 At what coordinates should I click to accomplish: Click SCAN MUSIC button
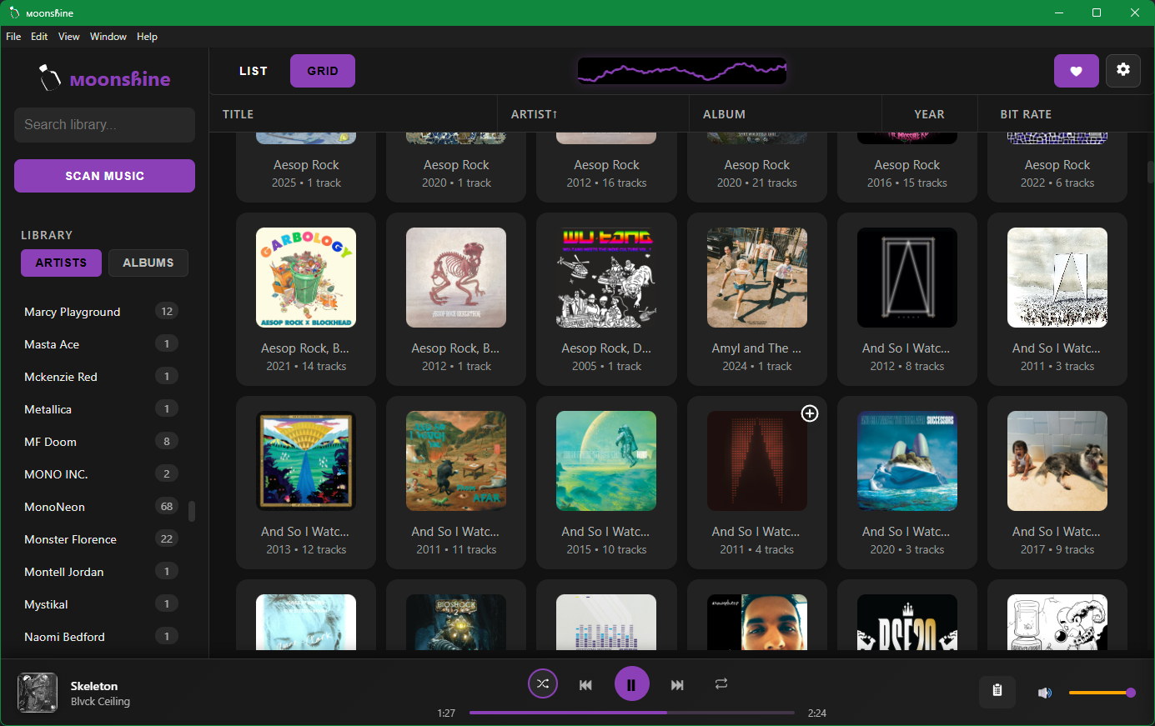(x=104, y=176)
